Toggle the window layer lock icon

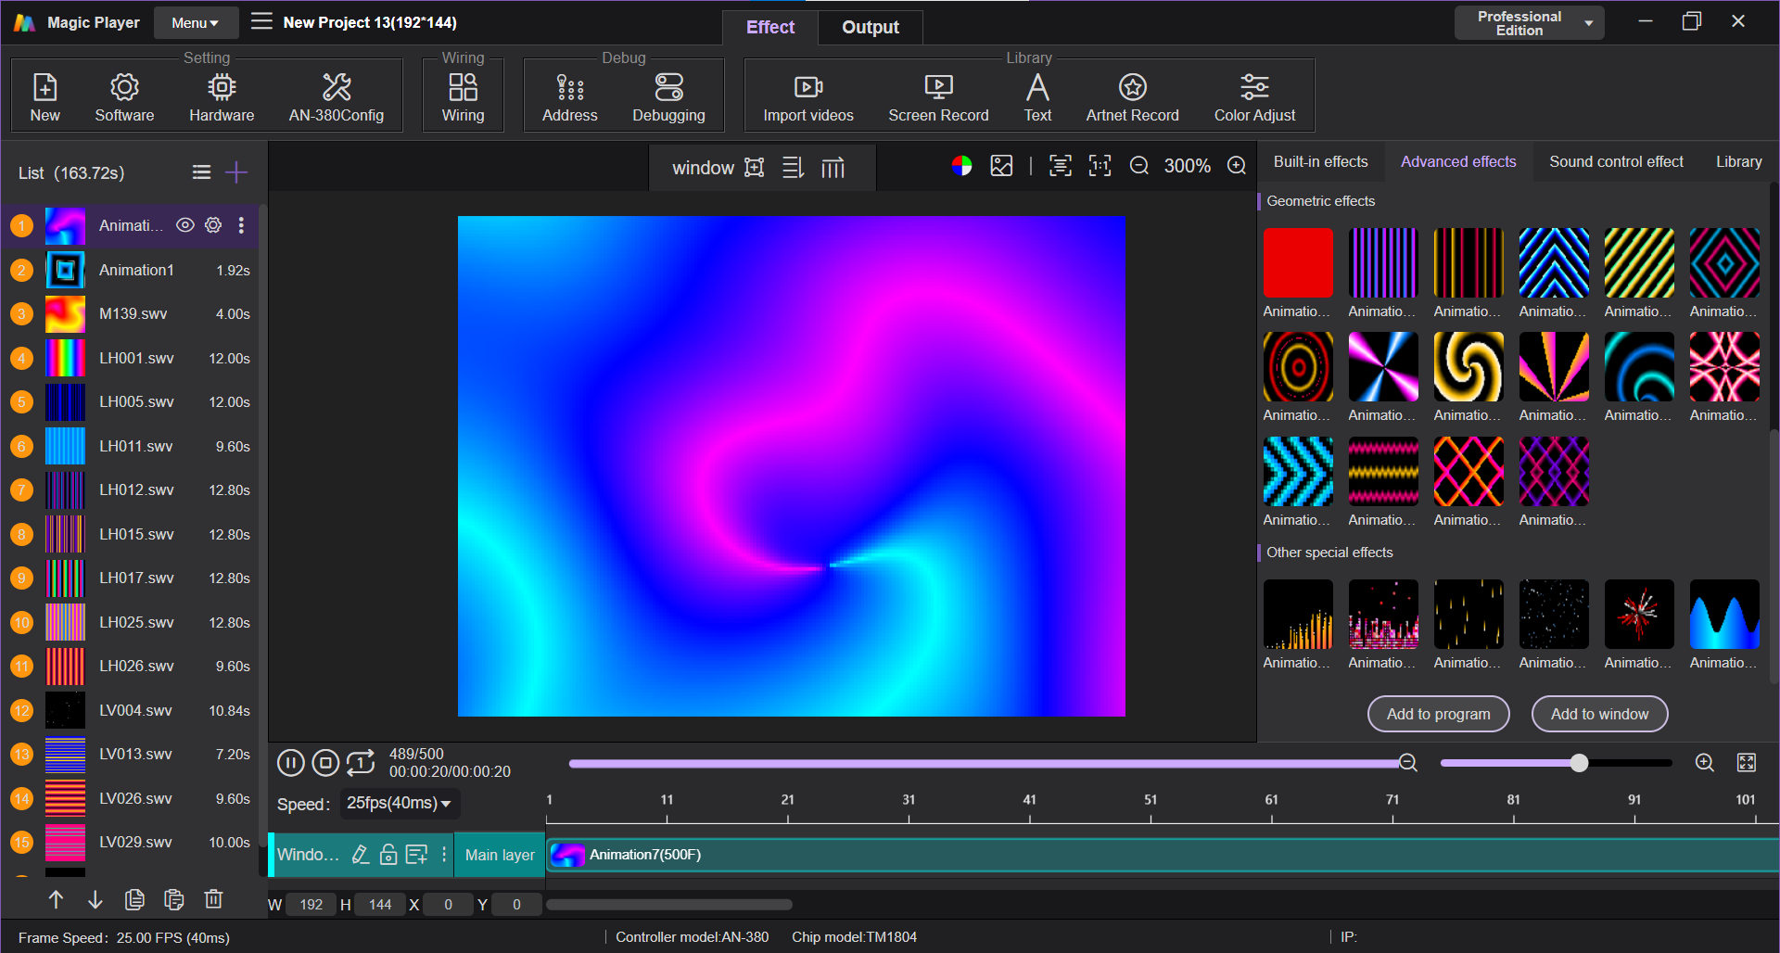[388, 855]
